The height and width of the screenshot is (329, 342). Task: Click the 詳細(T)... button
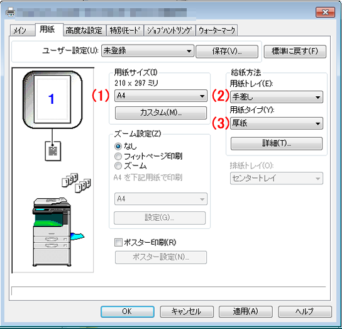(277, 143)
